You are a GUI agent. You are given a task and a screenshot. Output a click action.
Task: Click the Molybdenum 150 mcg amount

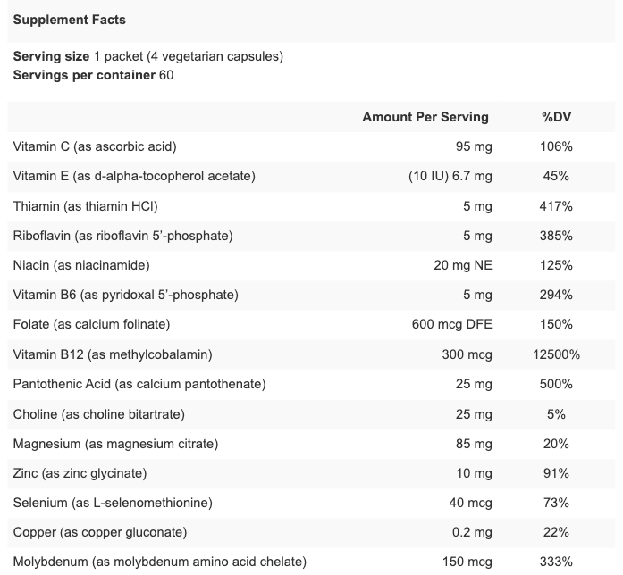click(467, 562)
